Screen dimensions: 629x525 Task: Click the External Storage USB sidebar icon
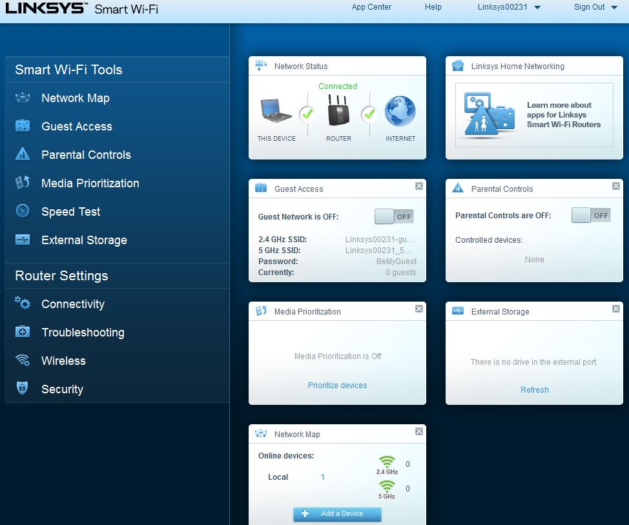tap(23, 240)
